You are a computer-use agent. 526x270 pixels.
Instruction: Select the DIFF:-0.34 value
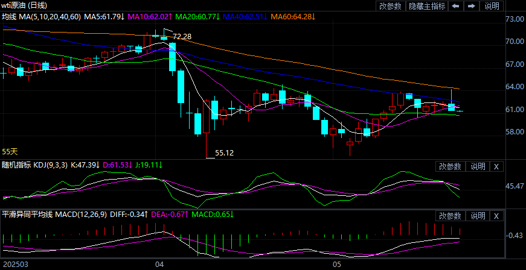pos(129,215)
